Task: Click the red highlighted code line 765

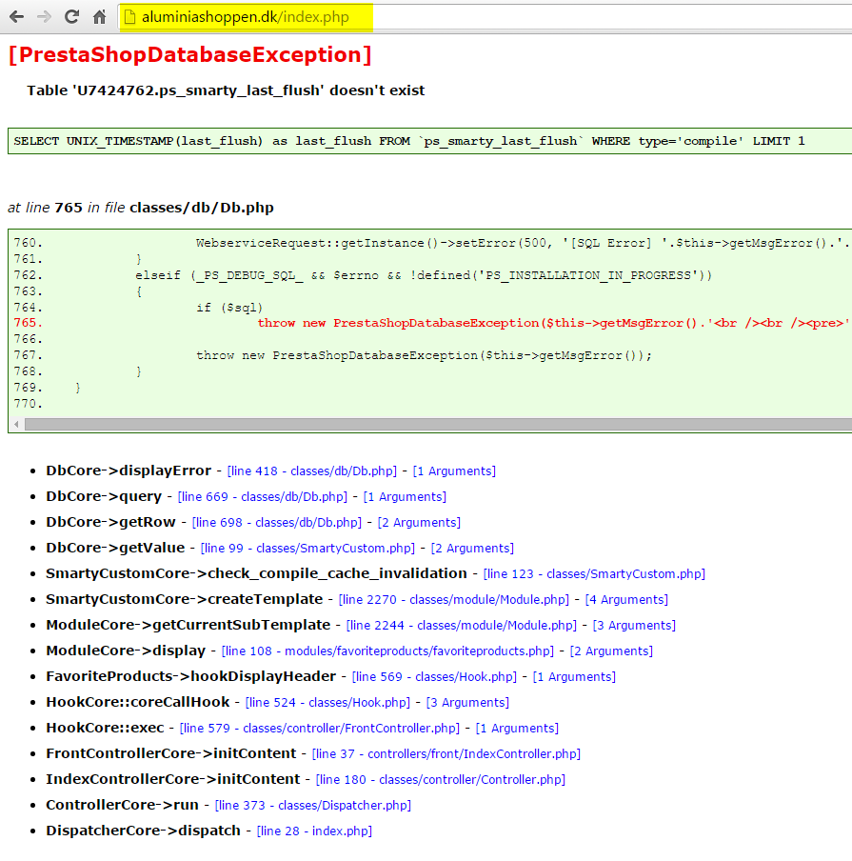Action: click(x=431, y=323)
